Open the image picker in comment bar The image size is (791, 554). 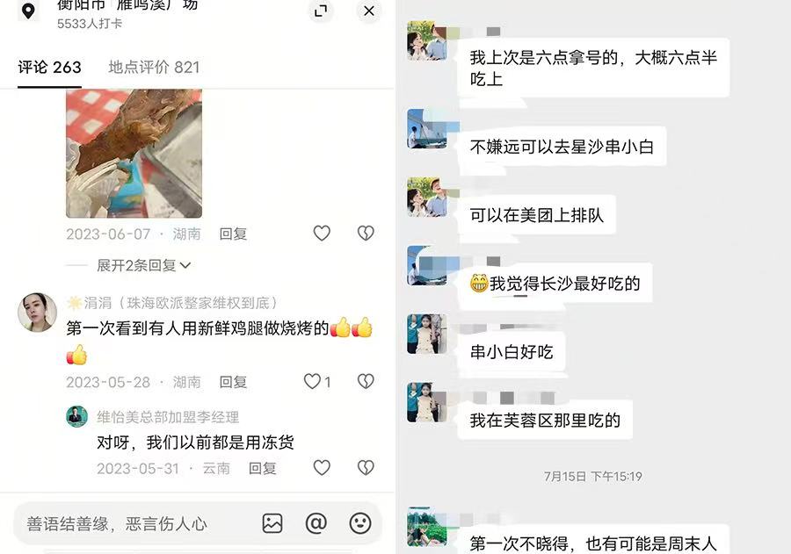click(272, 523)
